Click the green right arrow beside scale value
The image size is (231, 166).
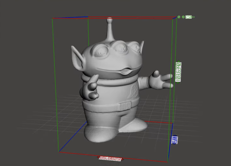click(x=194, y=17)
